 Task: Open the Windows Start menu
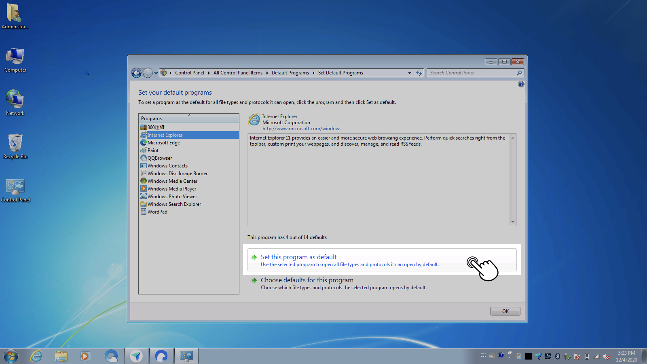pos(11,356)
